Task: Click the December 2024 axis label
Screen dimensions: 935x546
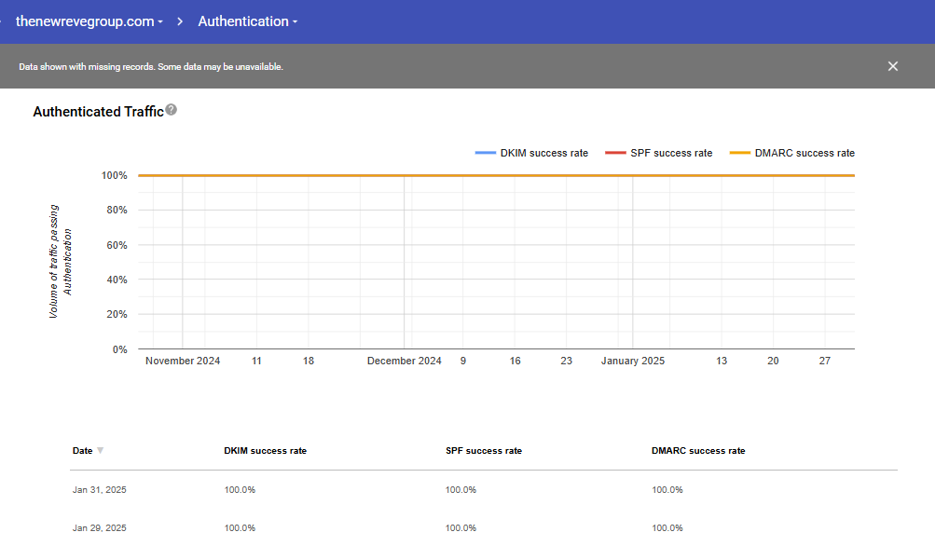Action: click(x=405, y=361)
